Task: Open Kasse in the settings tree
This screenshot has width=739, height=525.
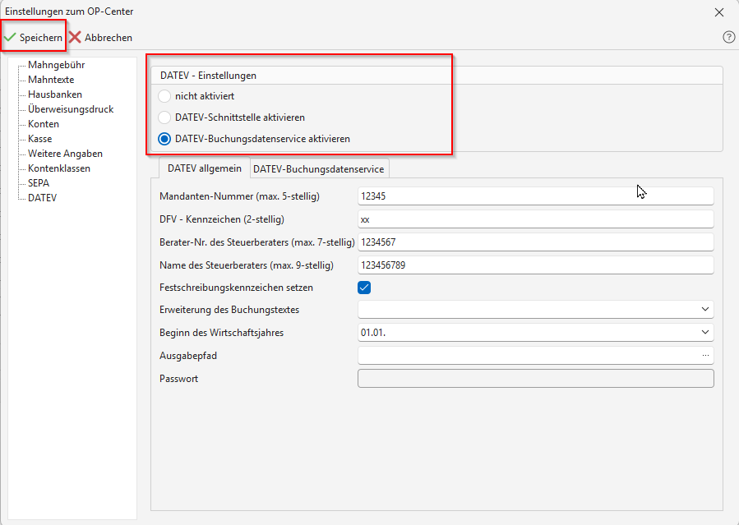Action: click(39, 139)
